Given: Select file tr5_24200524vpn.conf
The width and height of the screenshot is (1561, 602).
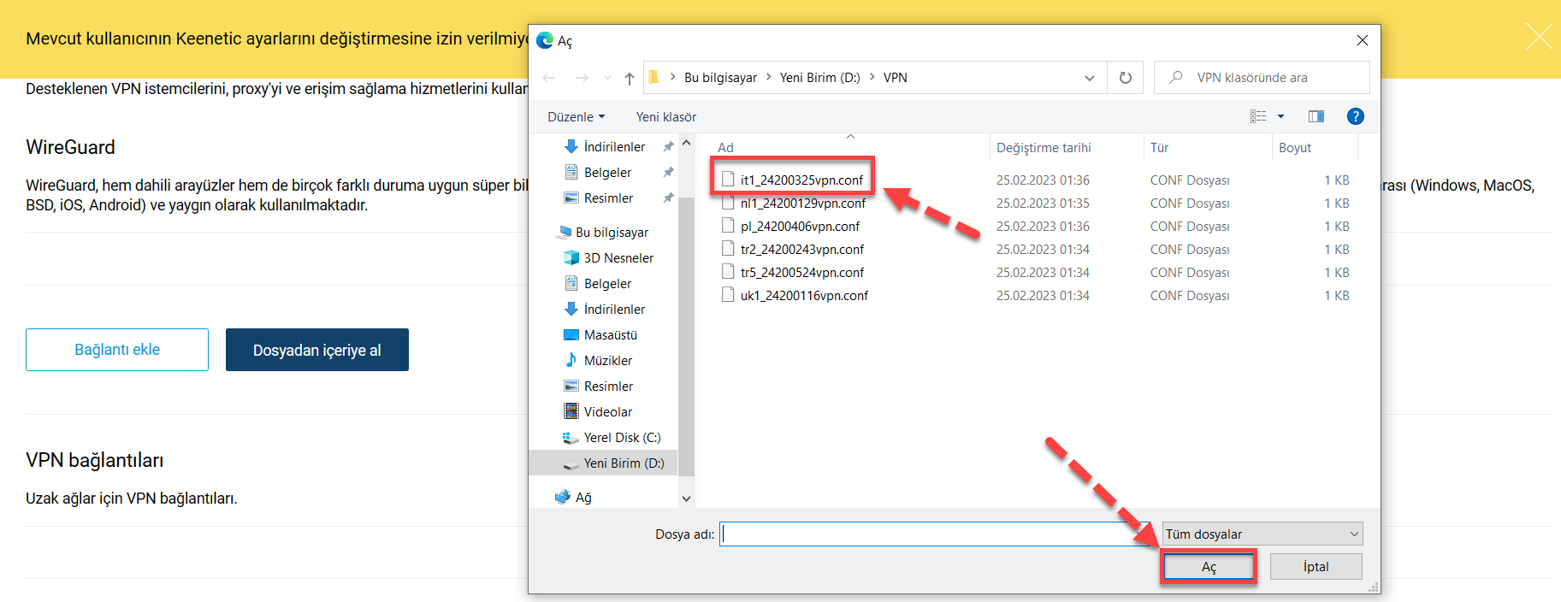Looking at the screenshot, I should point(802,273).
